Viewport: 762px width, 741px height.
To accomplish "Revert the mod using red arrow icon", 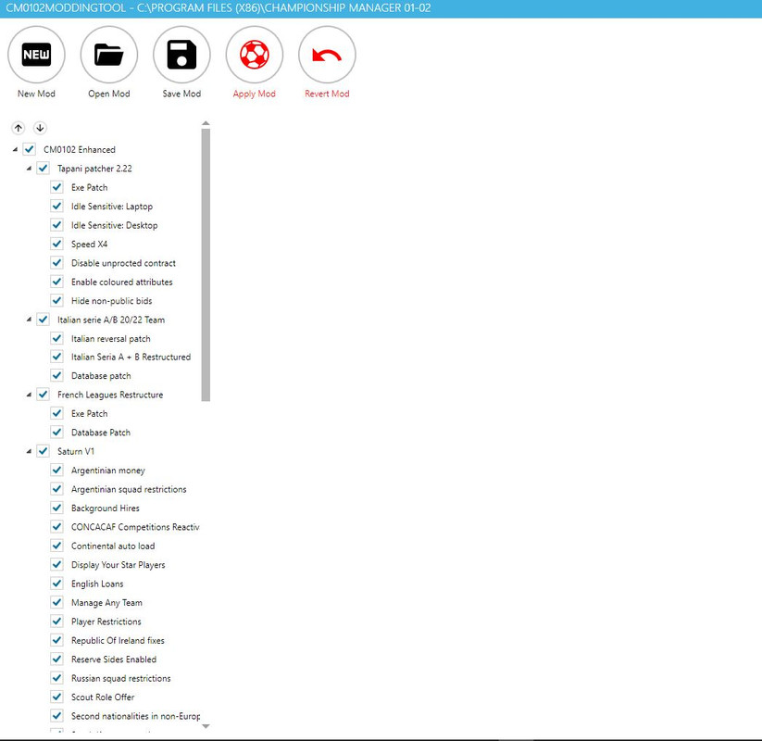I will click(x=327, y=55).
